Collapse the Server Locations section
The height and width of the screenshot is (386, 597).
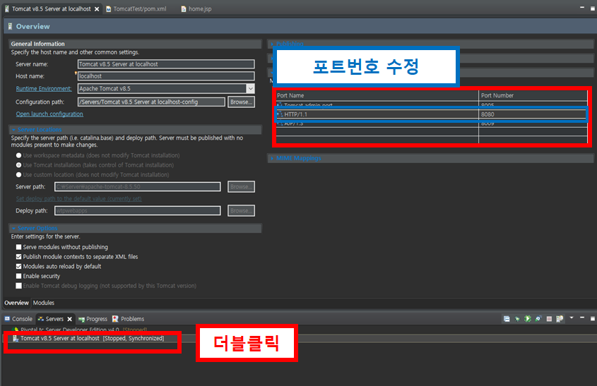click(x=13, y=130)
